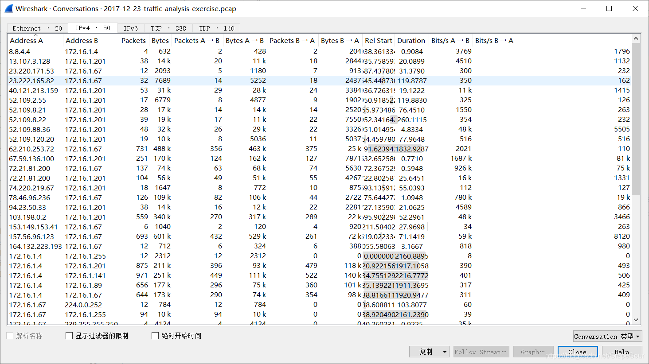
Task: Click the Graph button
Action: (x=533, y=352)
